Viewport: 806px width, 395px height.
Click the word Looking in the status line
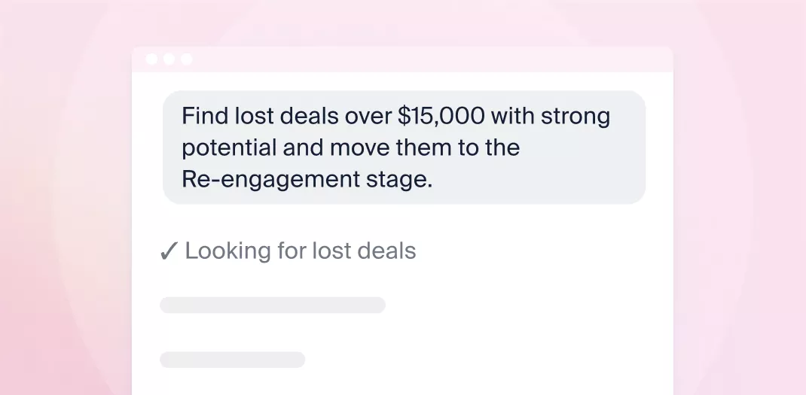(227, 252)
